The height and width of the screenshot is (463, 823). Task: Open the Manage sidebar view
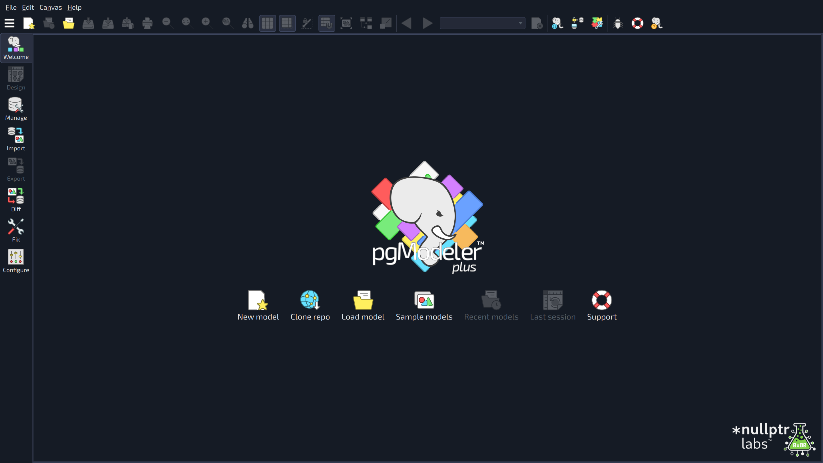point(16,109)
